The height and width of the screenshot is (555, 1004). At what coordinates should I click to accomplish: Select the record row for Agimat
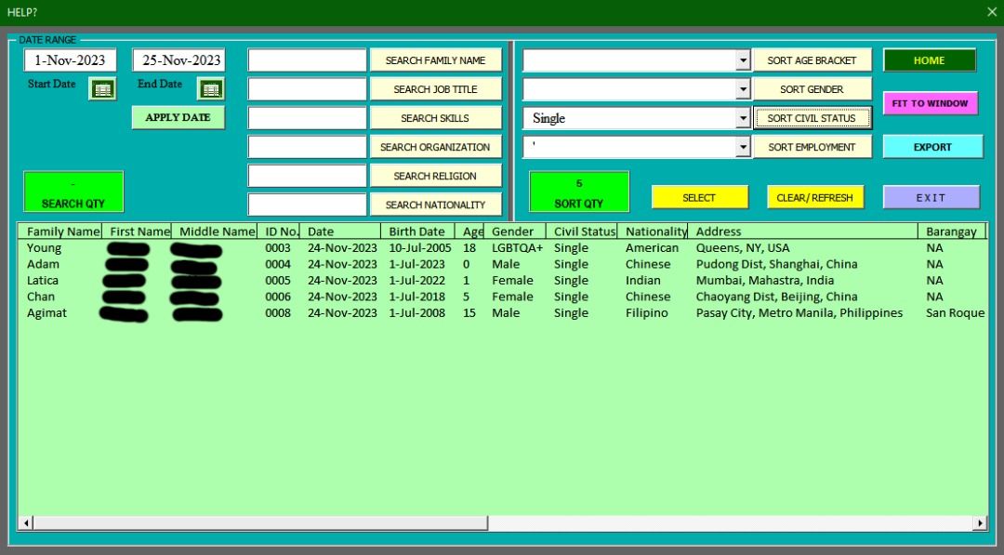279,313
